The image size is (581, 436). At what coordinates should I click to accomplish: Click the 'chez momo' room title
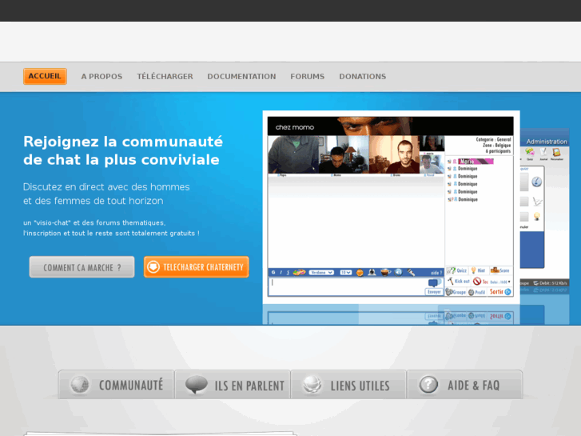click(295, 127)
